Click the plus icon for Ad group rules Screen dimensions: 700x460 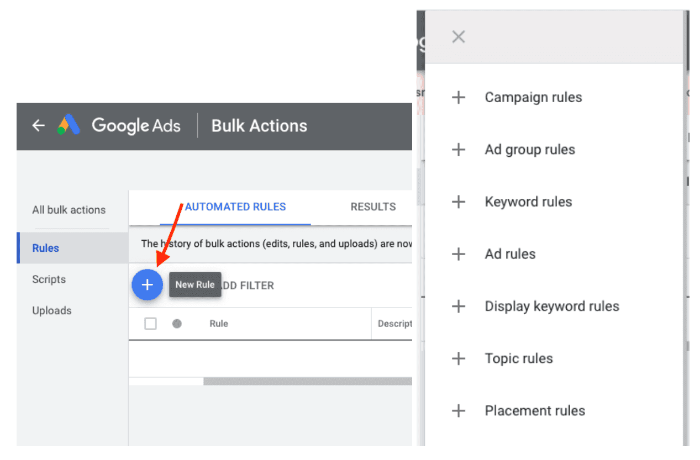(x=459, y=149)
